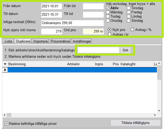Screen dimensions: 164x129
Task: Open the column header dropdown triangle
Action: (5, 64)
